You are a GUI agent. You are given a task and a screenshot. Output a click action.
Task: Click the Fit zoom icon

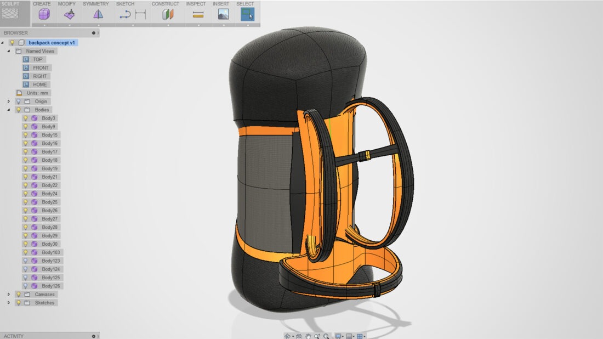point(326,336)
